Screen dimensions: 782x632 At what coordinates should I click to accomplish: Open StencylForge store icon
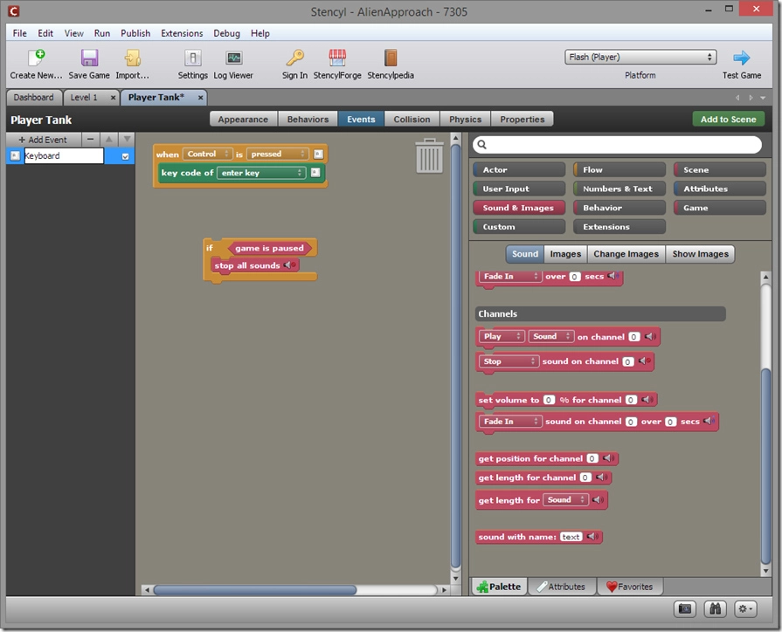pyautogui.click(x=337, y=58)
